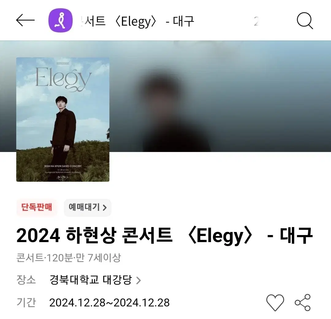Select the 예매대기 button
Screen dimensions: 331x319
click(87, 207)
